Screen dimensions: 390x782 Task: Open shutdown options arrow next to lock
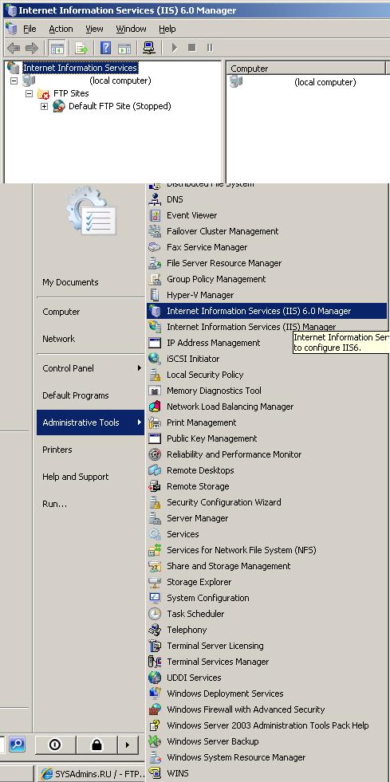click(x=127, y=745)
